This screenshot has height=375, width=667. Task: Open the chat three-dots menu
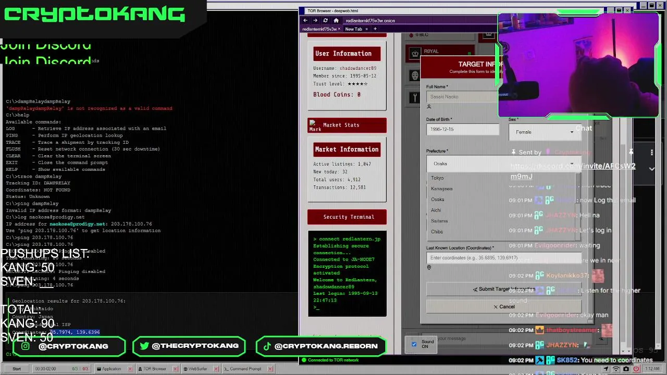(651, 152)
